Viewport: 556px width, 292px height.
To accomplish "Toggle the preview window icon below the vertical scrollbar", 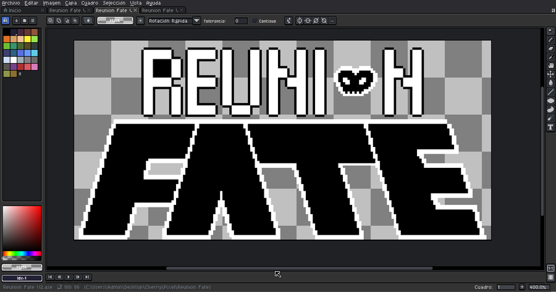I will coord(550,269).
